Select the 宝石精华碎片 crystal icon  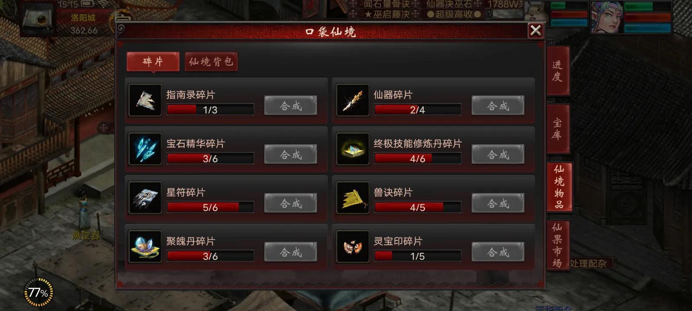pos(145,149)
